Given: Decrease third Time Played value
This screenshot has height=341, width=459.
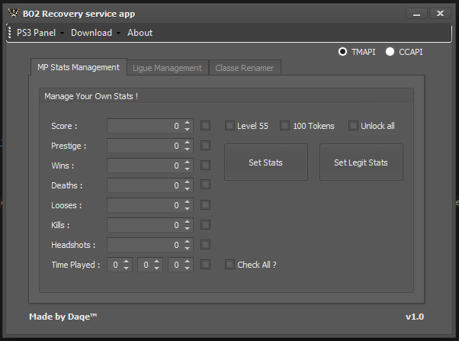Looking at the screenshot, I should (x=187, y=268).
